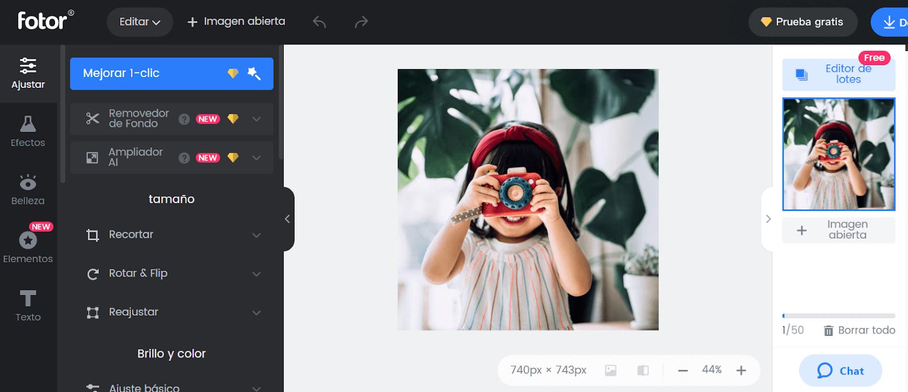Open the Belleza sidebar panel
This screenshot has width=908, height=392.
tap(28, 190)
